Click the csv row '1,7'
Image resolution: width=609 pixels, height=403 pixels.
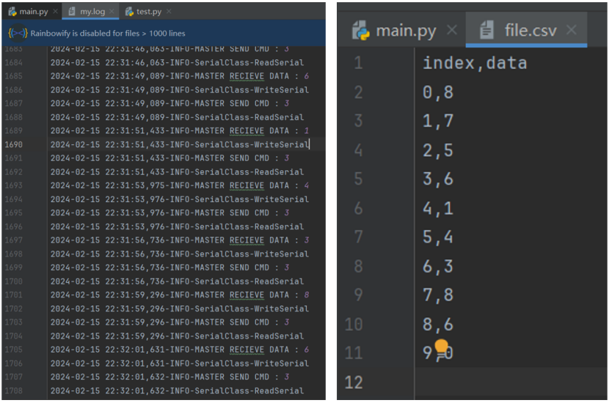point(438,121)
